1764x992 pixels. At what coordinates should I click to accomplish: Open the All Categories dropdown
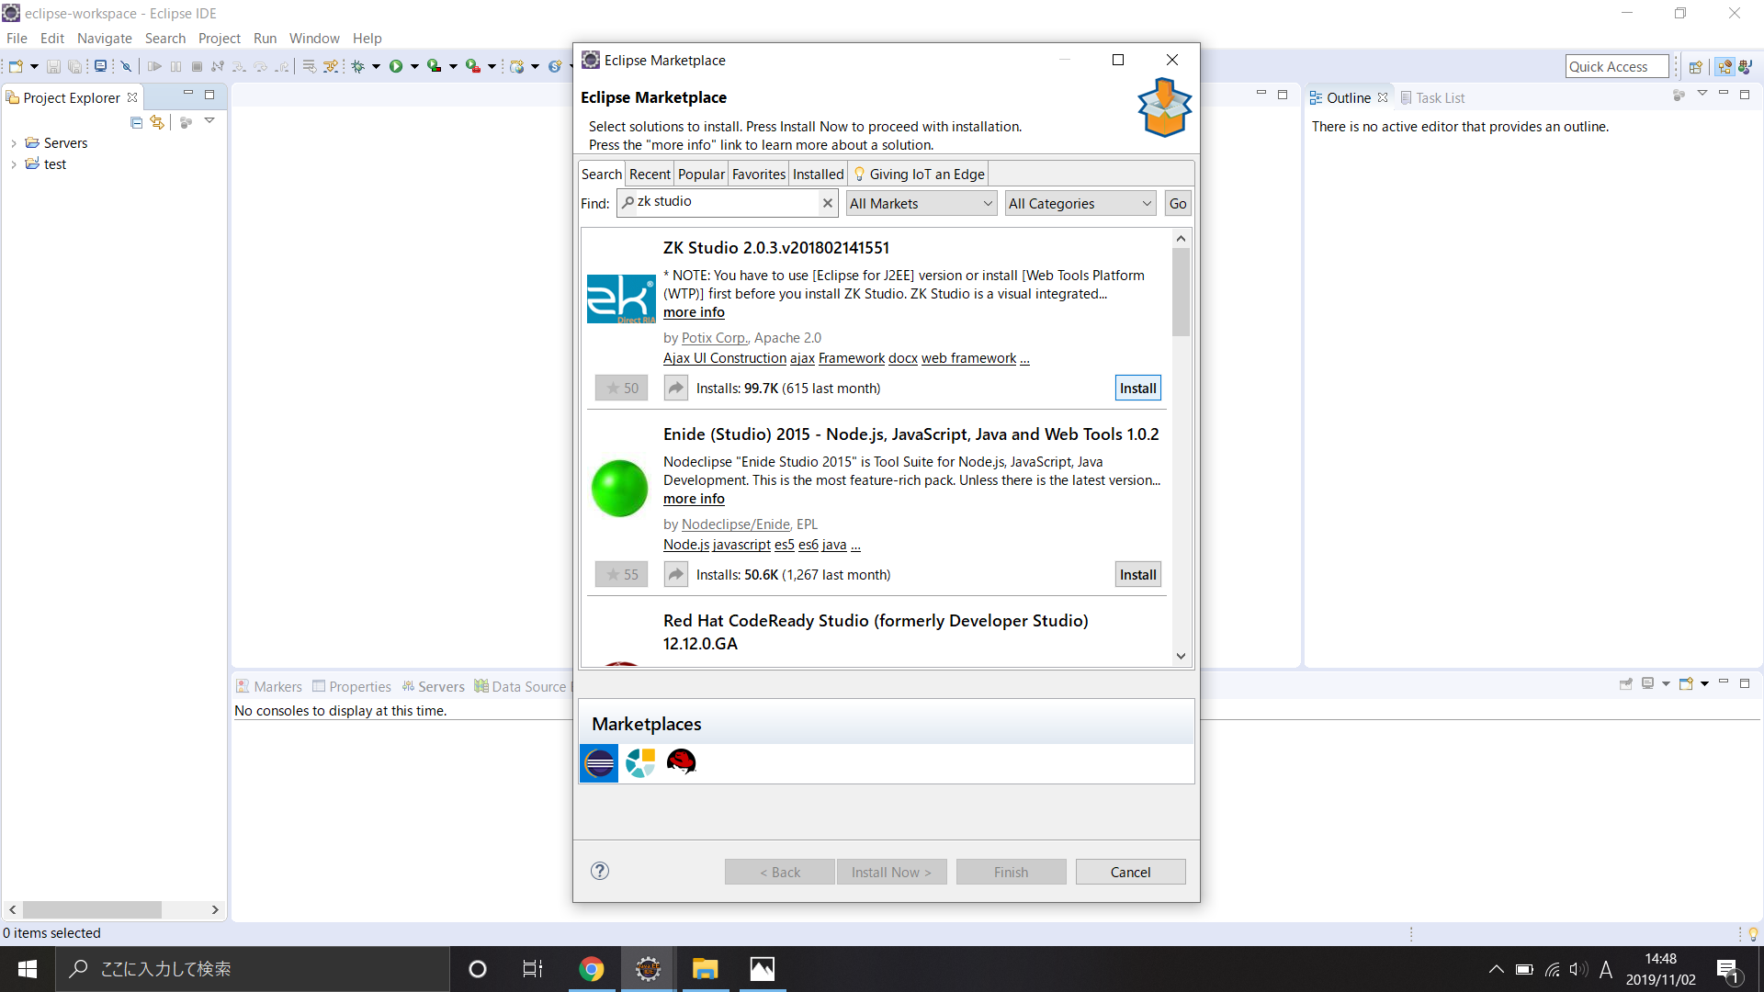pyautogui.click(x=1080, y=203)
